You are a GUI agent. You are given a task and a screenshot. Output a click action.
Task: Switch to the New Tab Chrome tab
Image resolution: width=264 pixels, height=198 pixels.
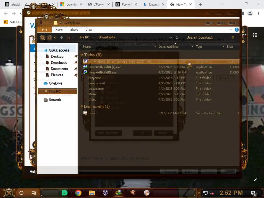click(181, 5)
